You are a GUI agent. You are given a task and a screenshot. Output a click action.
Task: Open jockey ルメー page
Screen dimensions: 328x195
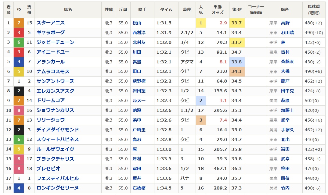pyautogui.click(x=139, y=101)
